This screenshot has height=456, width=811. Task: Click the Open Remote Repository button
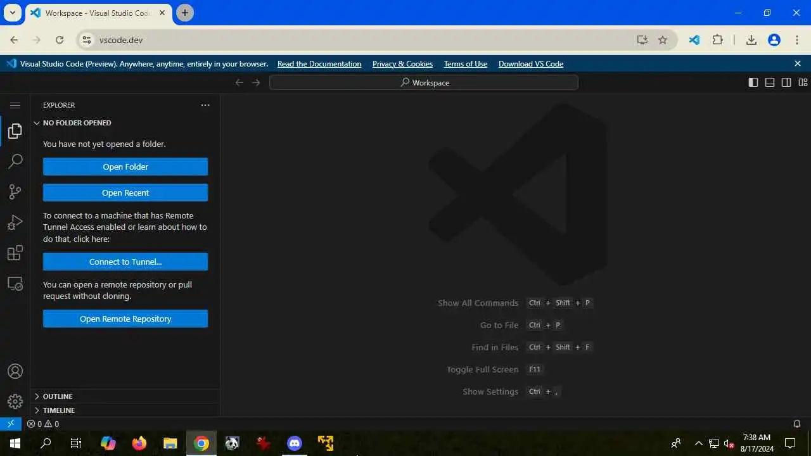[x=125, y=319]
